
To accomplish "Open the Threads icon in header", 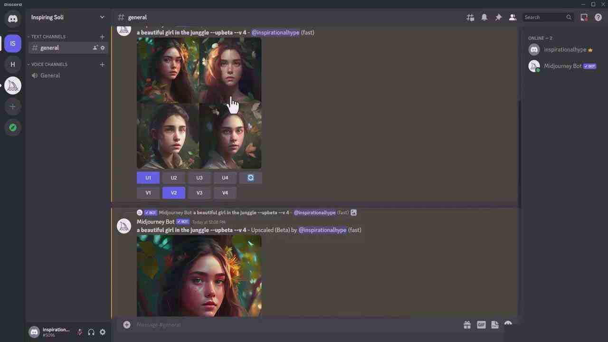I will point(470,17).
